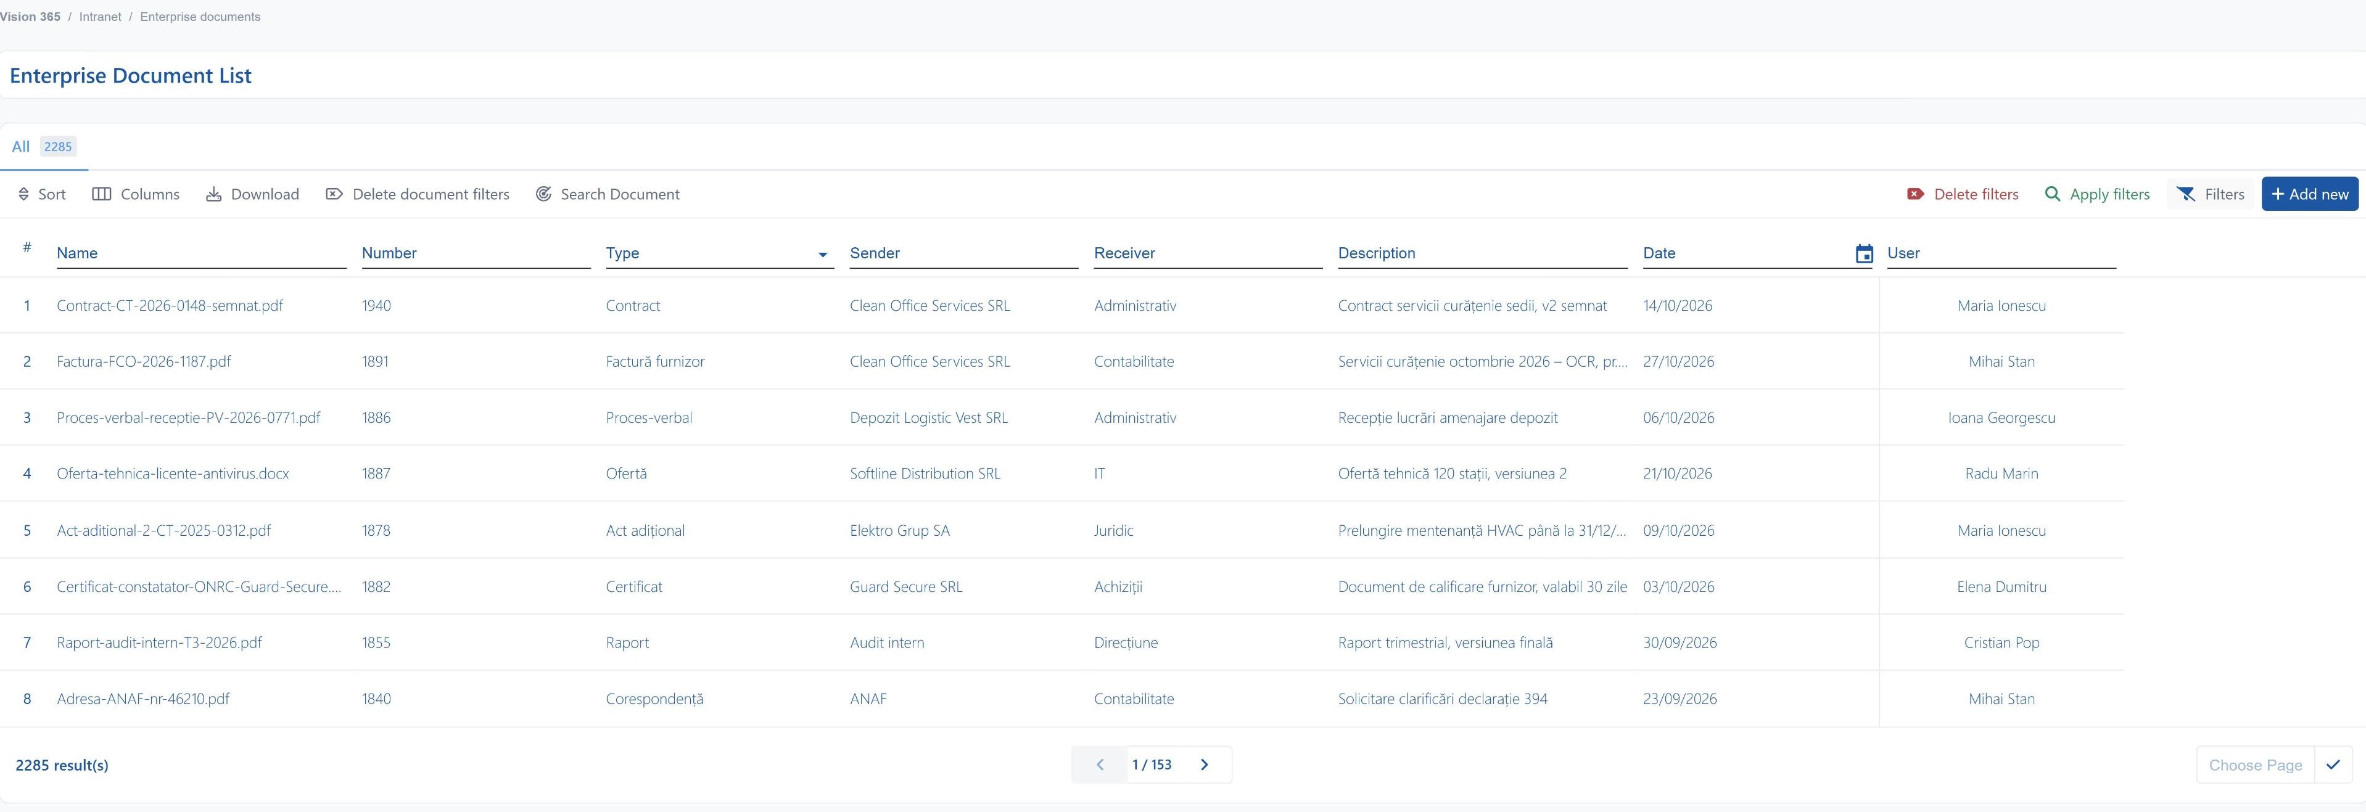Screen dimensions: 2366x812
Task: Click user Ioana Georgescu cell
Action: [2001, 417]
